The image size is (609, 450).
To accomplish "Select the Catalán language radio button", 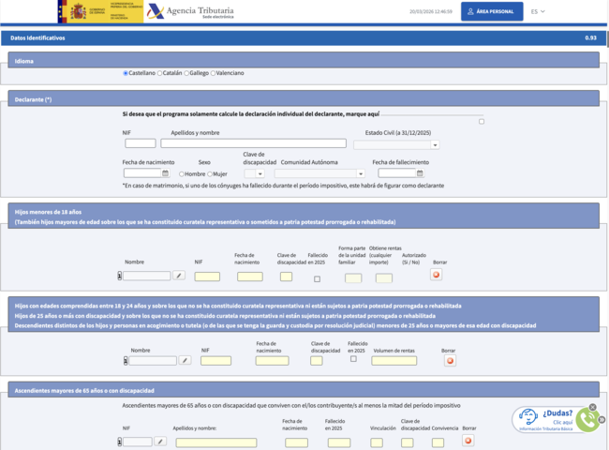I will click(159, 73).
